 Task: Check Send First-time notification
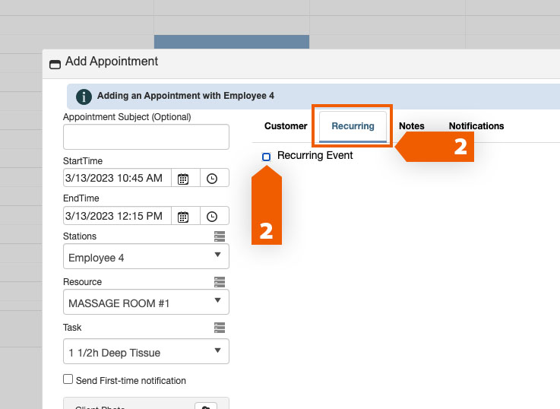(x=68, y=379)
